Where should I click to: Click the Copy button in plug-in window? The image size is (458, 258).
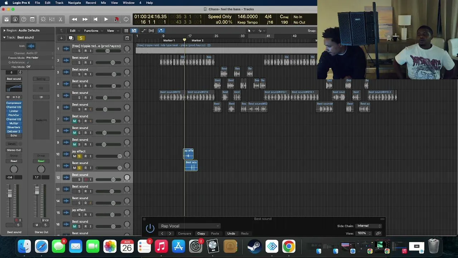[x=201, y=234]
